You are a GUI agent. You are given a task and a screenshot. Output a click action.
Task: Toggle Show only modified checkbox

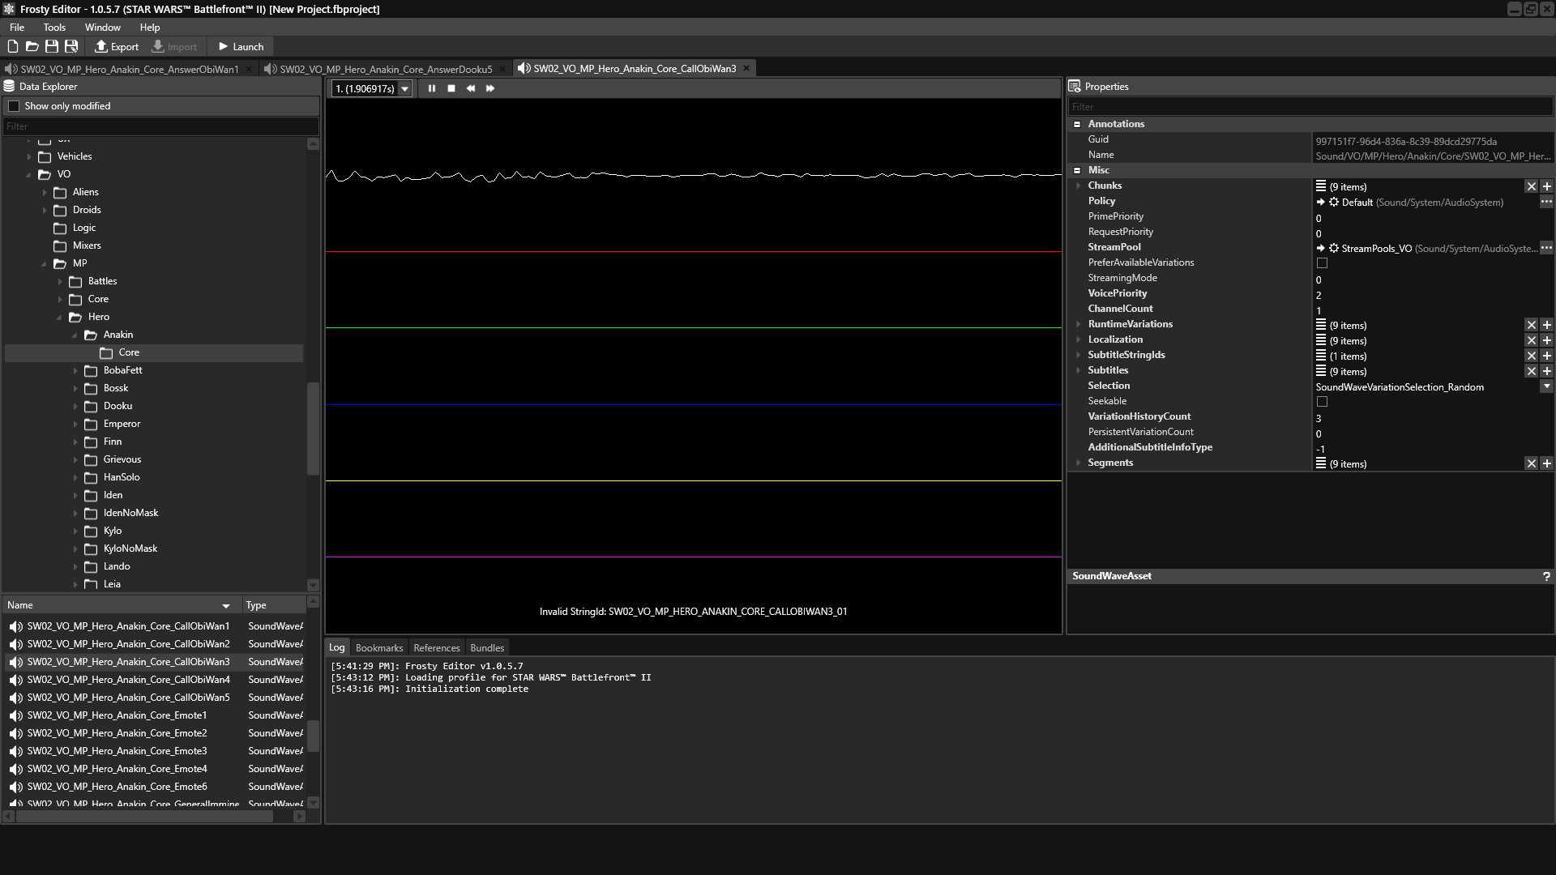coord(13,106)
